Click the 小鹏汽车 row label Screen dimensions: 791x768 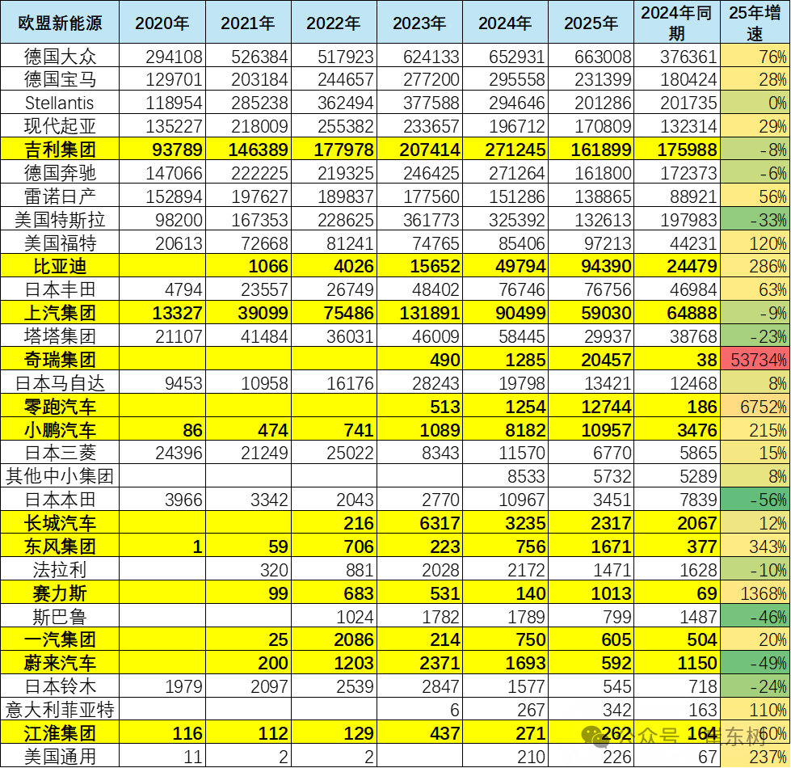(x=60, y=429)
